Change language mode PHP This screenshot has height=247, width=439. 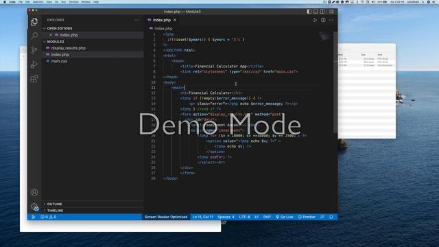267,217
